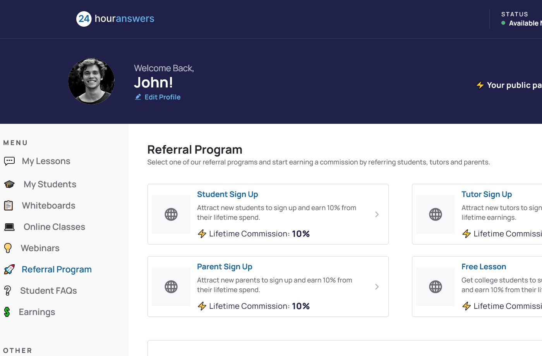Open the Student Sign Up title link
This screenshot has height=356, width=542.
pos(228,194)
